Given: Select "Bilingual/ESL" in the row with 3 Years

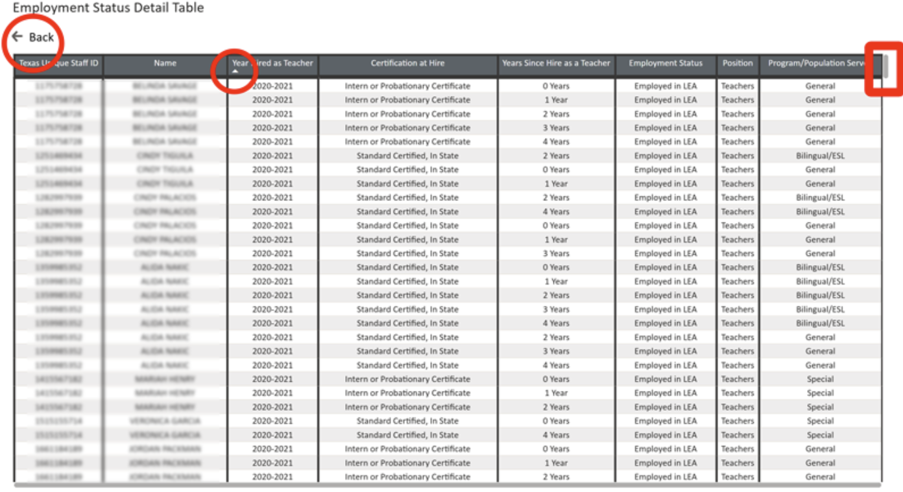Looking at the screenshot, I should pyautogui.click(x=821, y=309).
